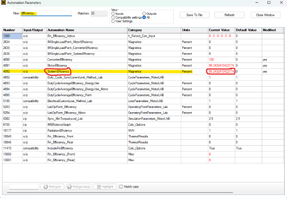This screenshot has height=198, width=287.
Task: Click into the Filter text field
Action: [x=46, y=13]
